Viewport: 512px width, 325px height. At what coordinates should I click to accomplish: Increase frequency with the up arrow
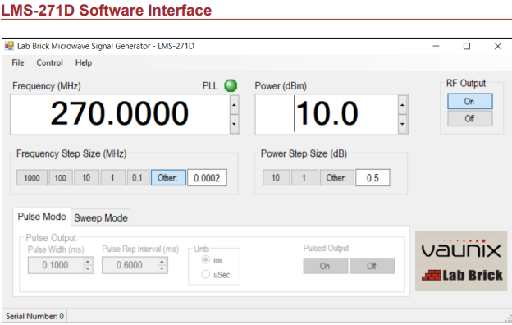[234, 105]
